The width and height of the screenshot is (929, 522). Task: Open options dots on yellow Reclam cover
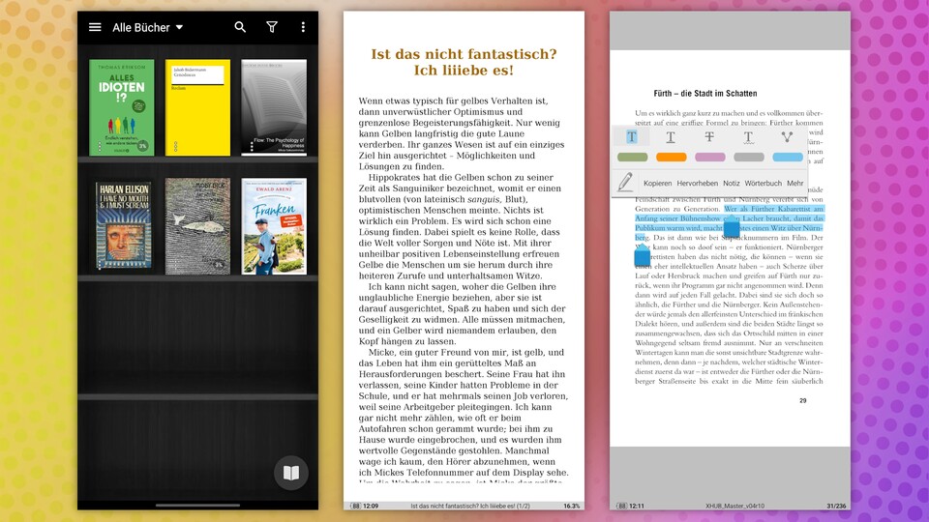[175, 146]
